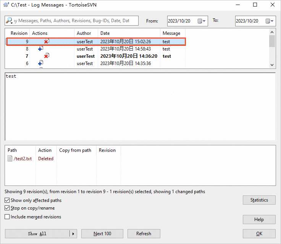Select revision 8 number cell
The image size is (281, 244).
tap(27, 49)
